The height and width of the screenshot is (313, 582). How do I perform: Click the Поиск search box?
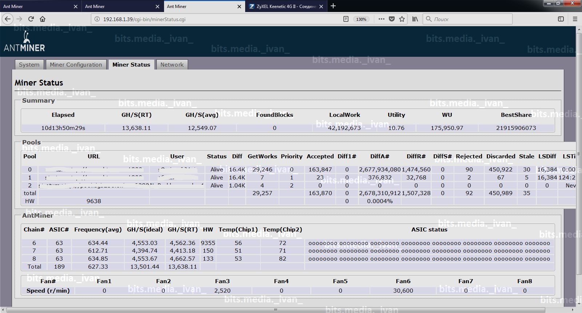[x=467, y=19]
